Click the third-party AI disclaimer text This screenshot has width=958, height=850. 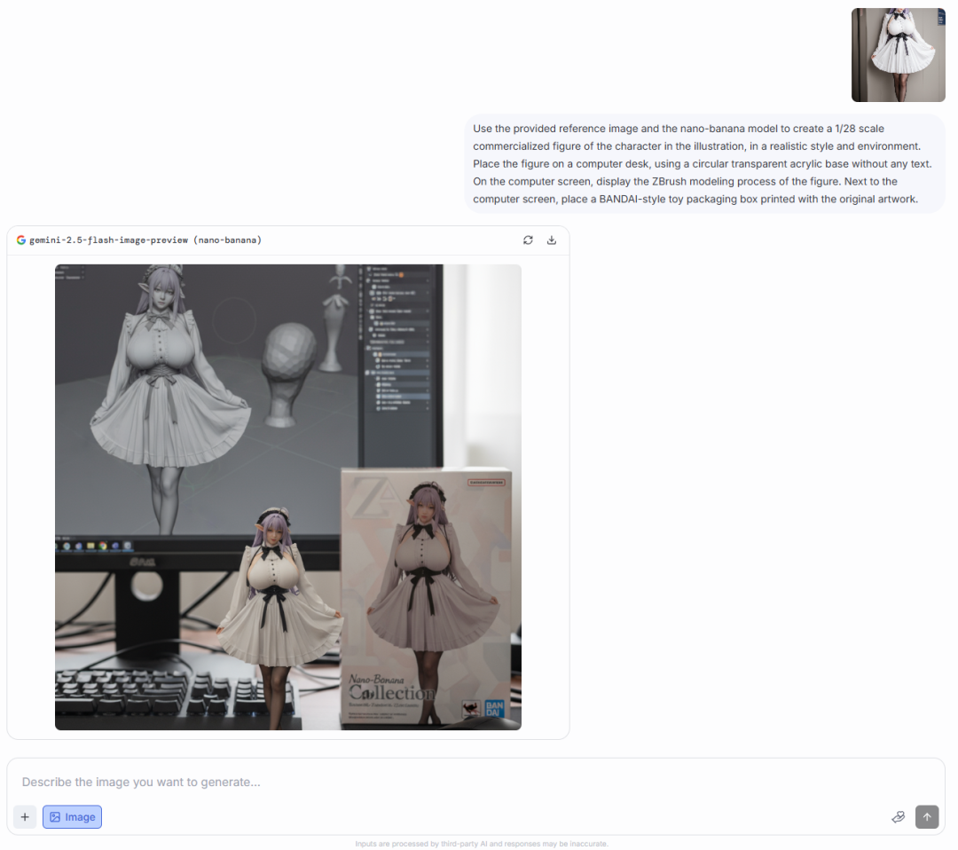pos(481,844)
